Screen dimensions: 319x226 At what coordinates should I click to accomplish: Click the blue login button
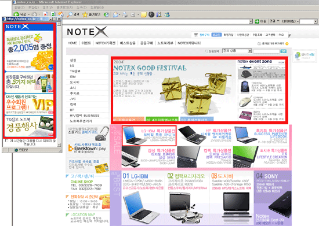[216, 35]
